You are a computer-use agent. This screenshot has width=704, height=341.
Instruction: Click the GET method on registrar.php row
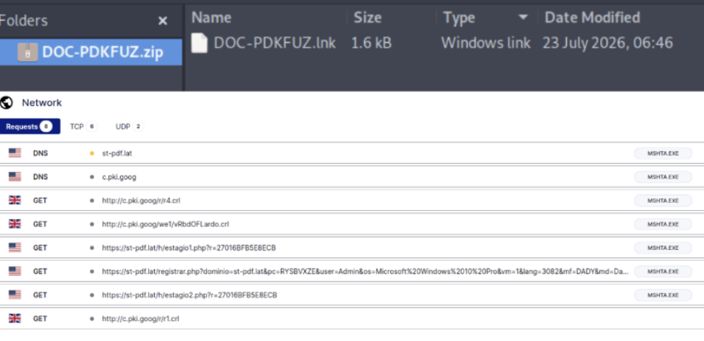click(40, 271)
